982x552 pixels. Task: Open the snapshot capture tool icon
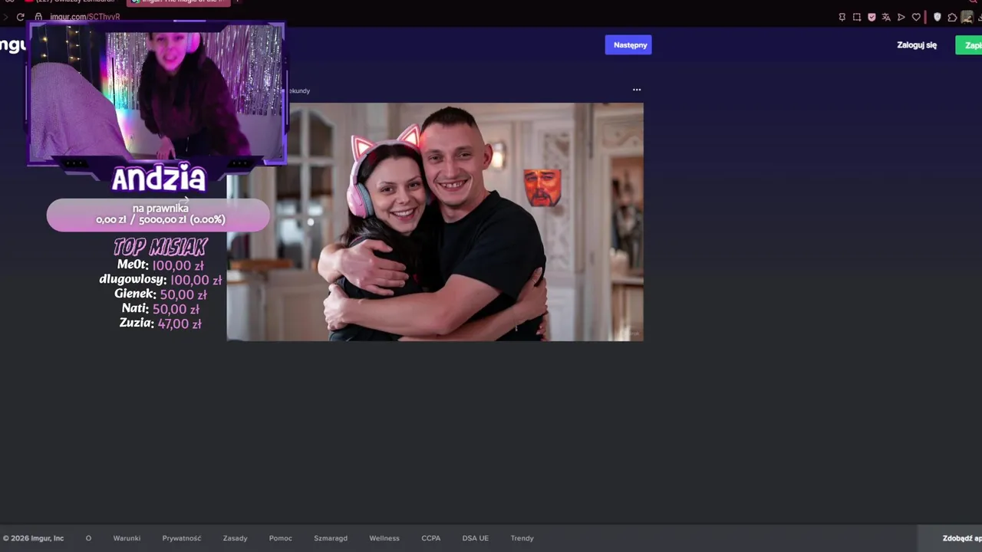[857, 17]
